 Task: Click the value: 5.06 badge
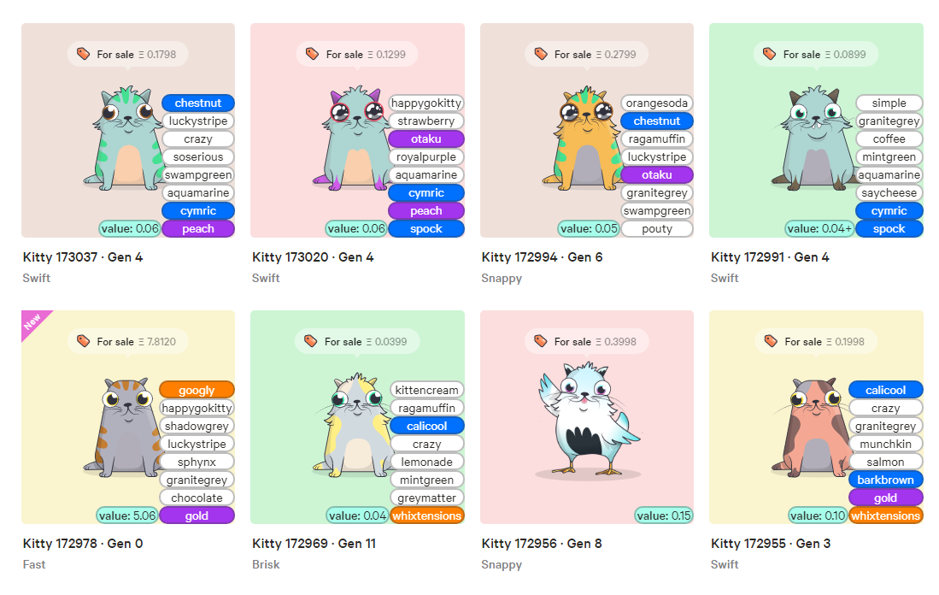point(127,515)
